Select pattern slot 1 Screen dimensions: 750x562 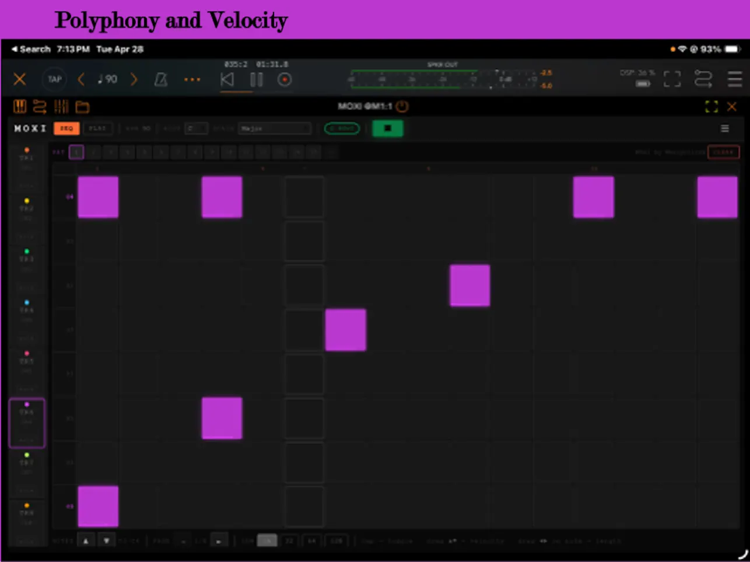76,152
